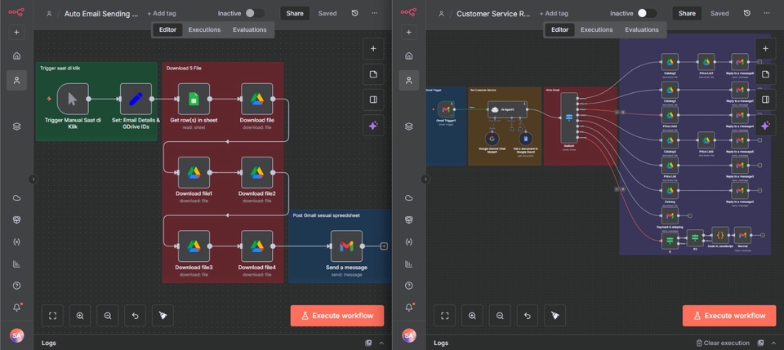Select 'Trigger Manual Saat di Klik' node

pos(73,99)
